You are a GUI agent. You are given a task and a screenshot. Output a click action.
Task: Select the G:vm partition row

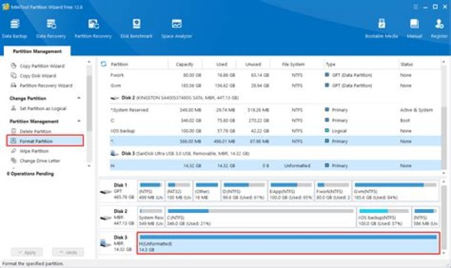[x=275, y=85]
